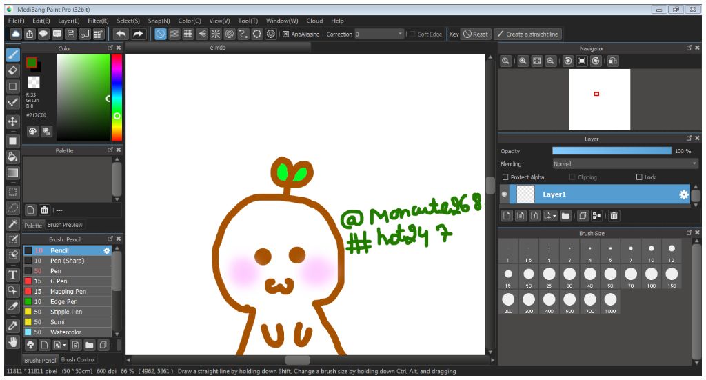Toggle the AntiAliasing checkbox

pos(285,34)
